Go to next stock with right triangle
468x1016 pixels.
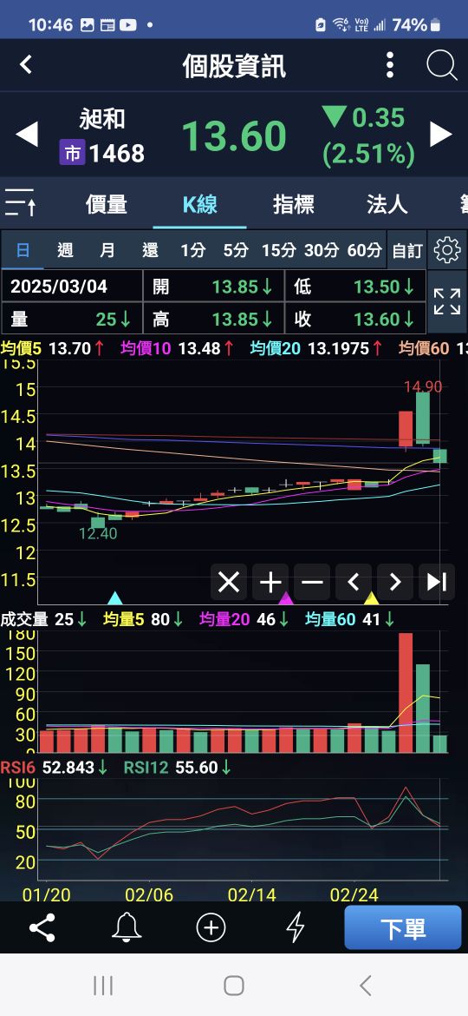pos(441,134)
